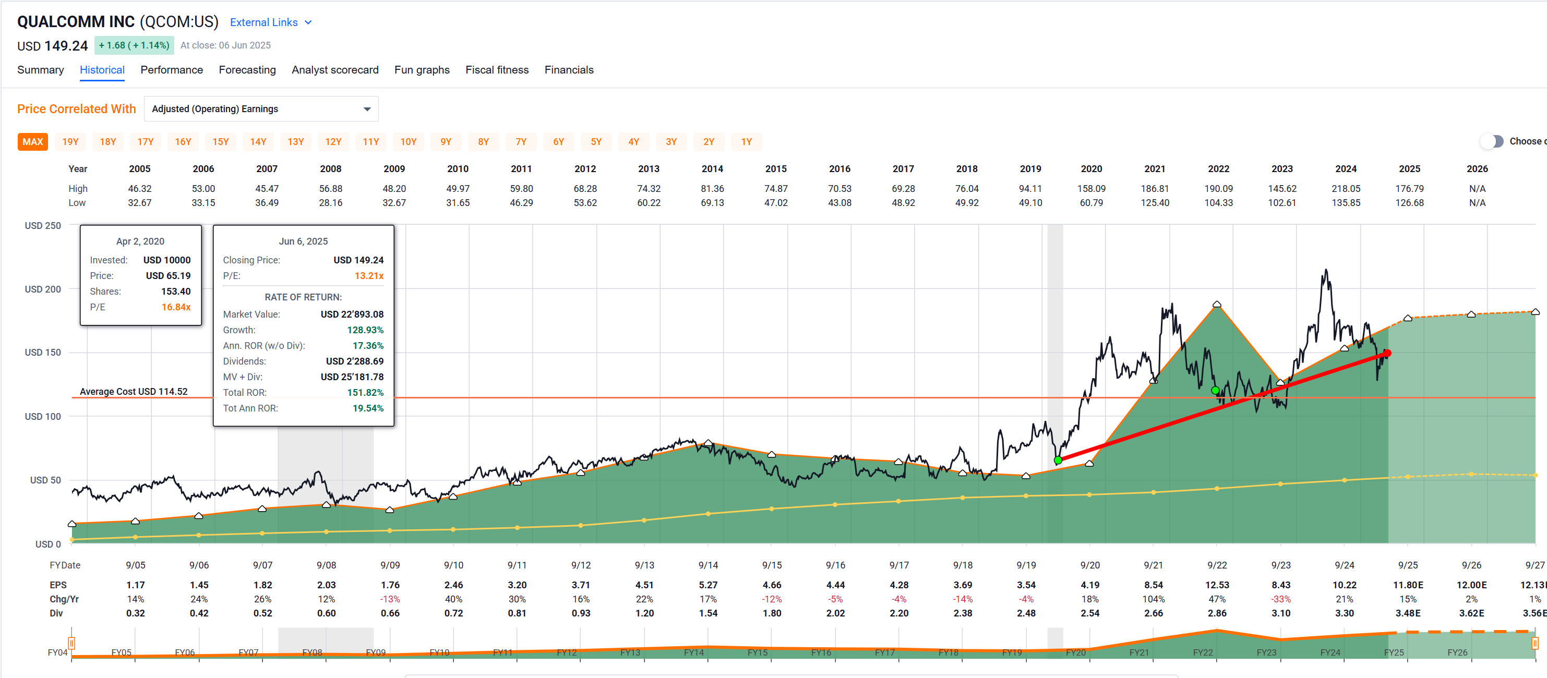This screenshot has height=678, width=1547.
Task: Set the chart range to 13Y
Action: [295, 142]
